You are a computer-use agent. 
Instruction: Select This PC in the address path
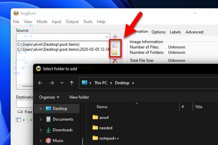(101, 83)
